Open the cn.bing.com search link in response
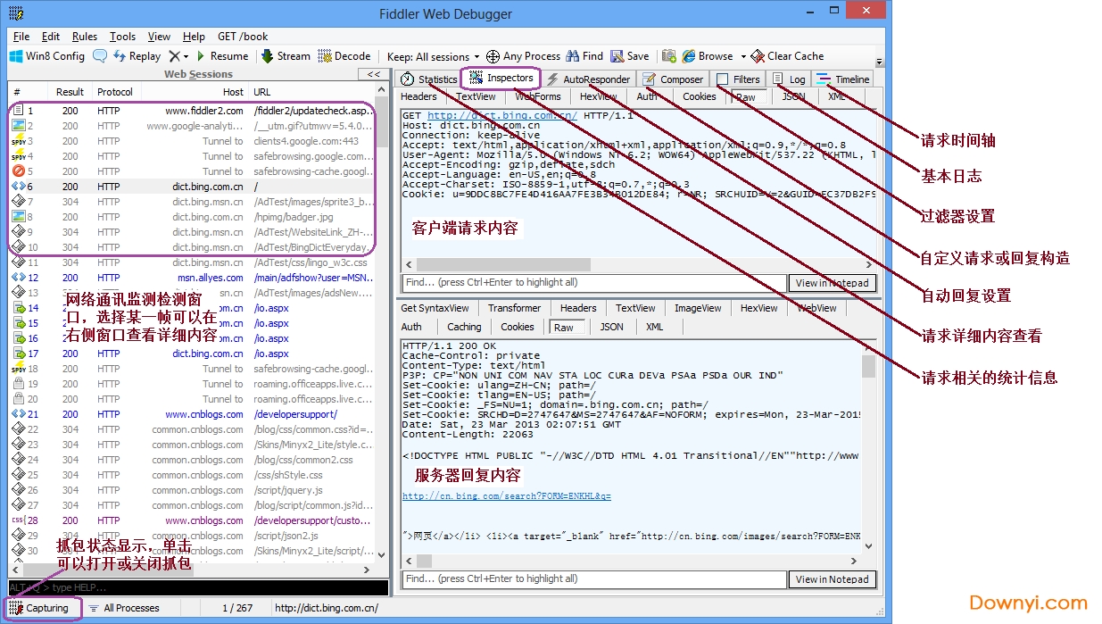 (x=506, y=496)
